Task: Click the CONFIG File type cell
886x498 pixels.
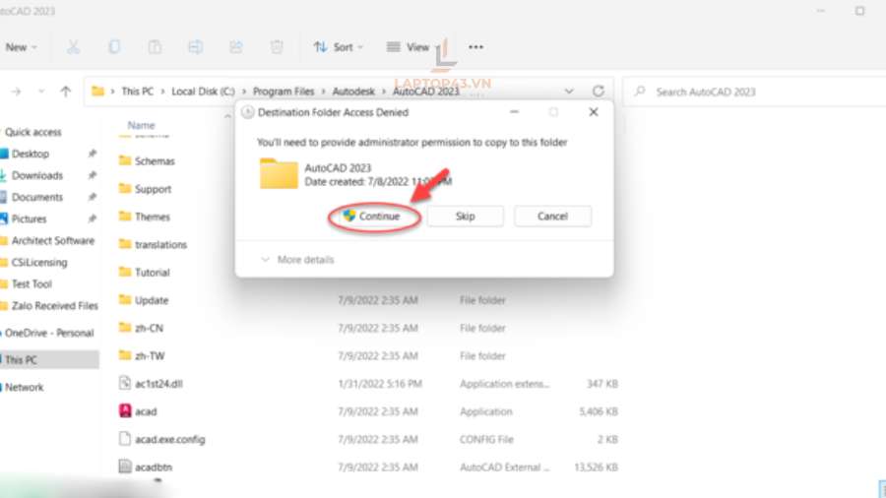Action: [486, 439]
